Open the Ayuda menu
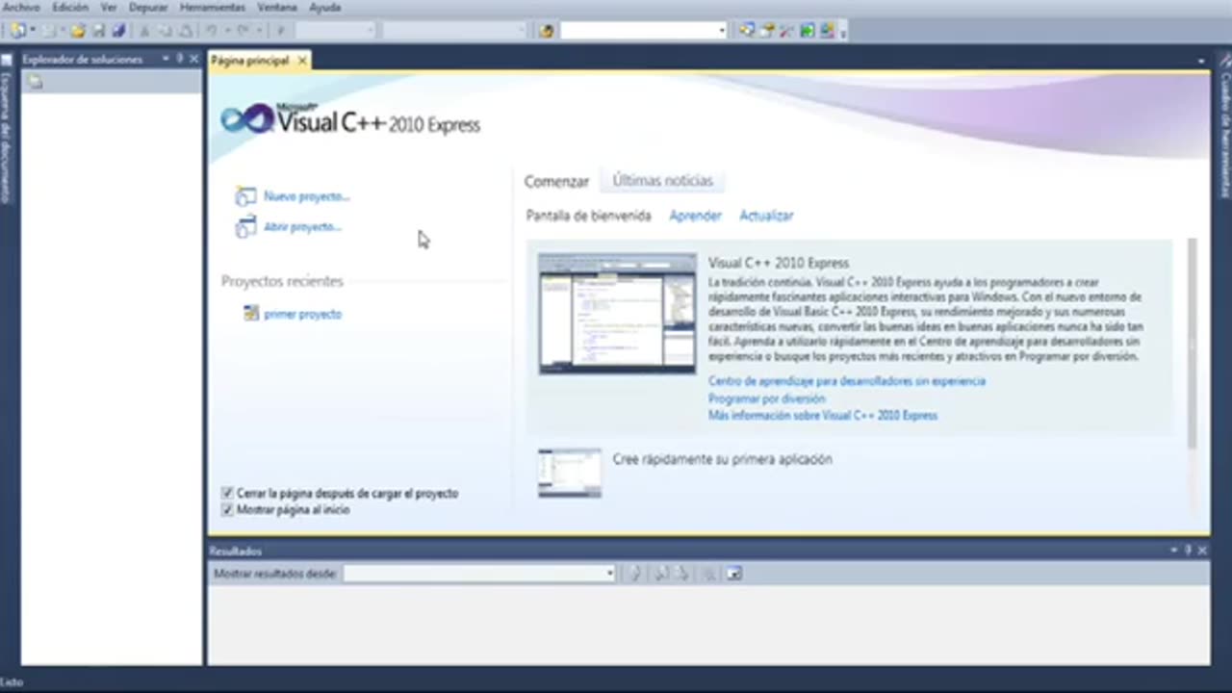The height and width of the screenshot is (693, 1232). [325, 7]
